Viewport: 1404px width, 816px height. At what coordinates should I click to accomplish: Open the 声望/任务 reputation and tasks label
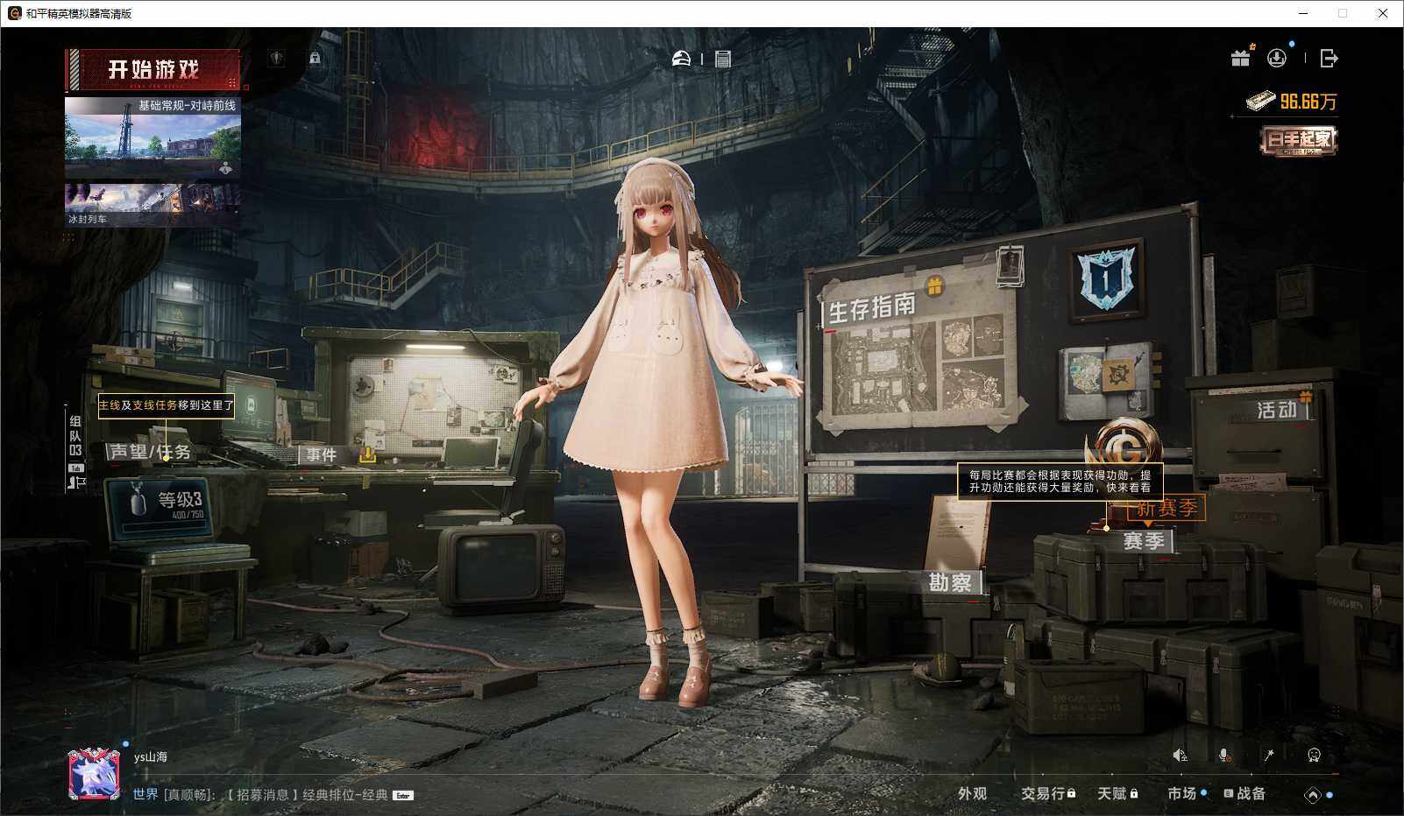[x=150, y=452]
